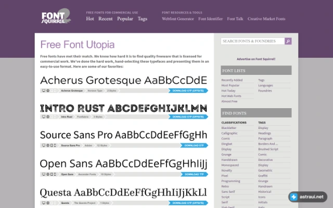Open the Open Sans sample preview

[x=124, y=164]
